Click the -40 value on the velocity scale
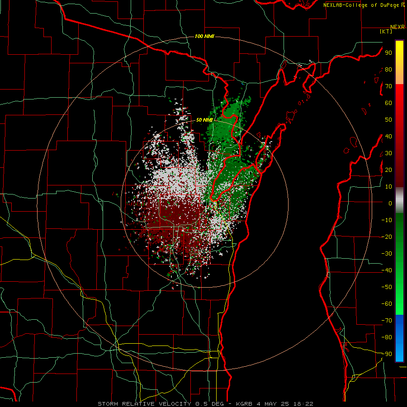The image size is (407, 407). point(387,270)
